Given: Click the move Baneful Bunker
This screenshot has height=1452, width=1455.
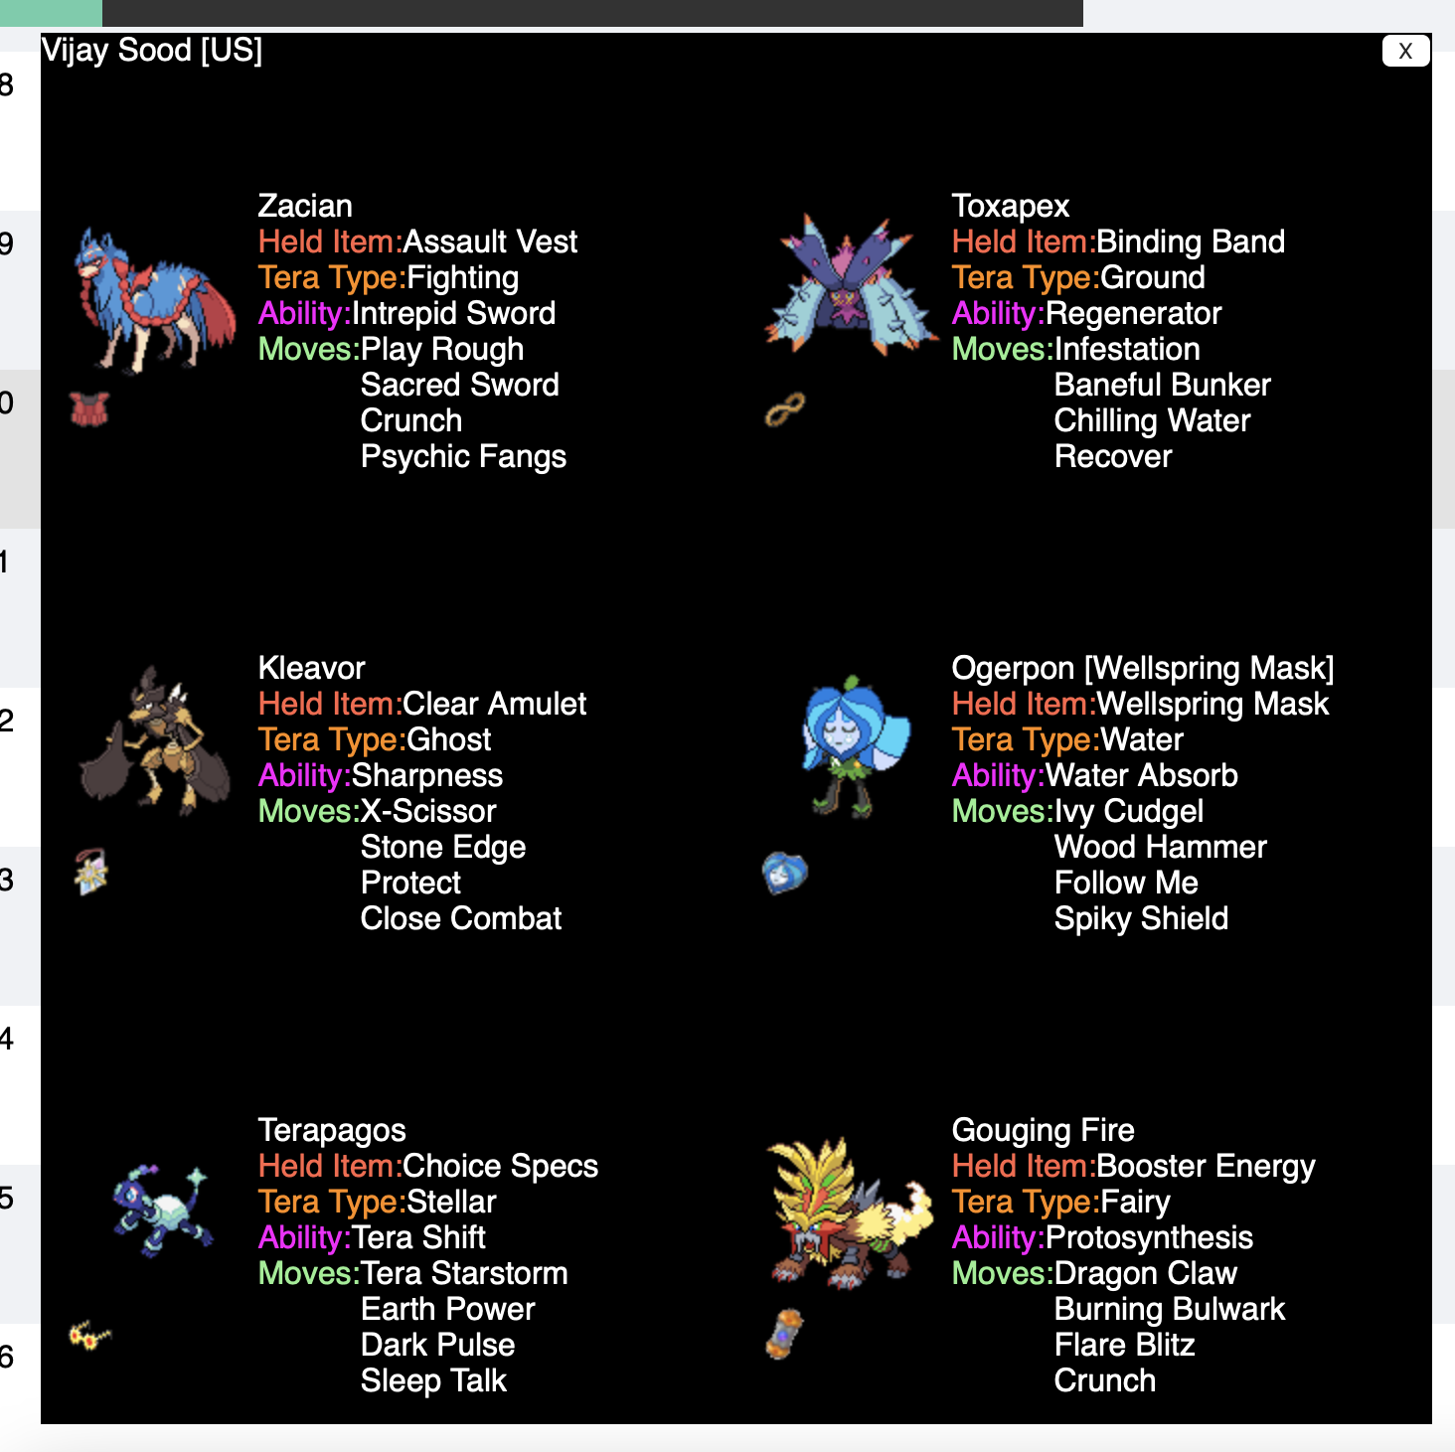Looking at the screenshot, I should (1163, 385).
